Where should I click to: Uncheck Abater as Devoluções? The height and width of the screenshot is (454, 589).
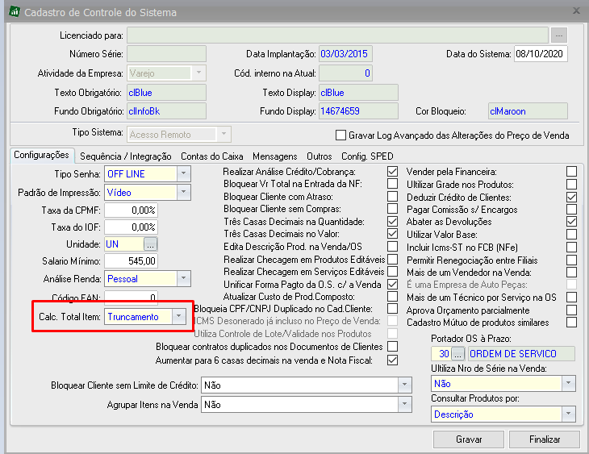572,222
